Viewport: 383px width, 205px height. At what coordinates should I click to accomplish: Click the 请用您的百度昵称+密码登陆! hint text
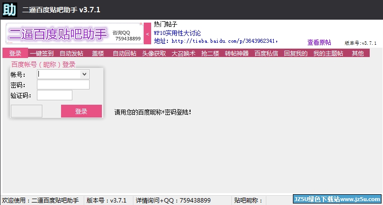153,112
